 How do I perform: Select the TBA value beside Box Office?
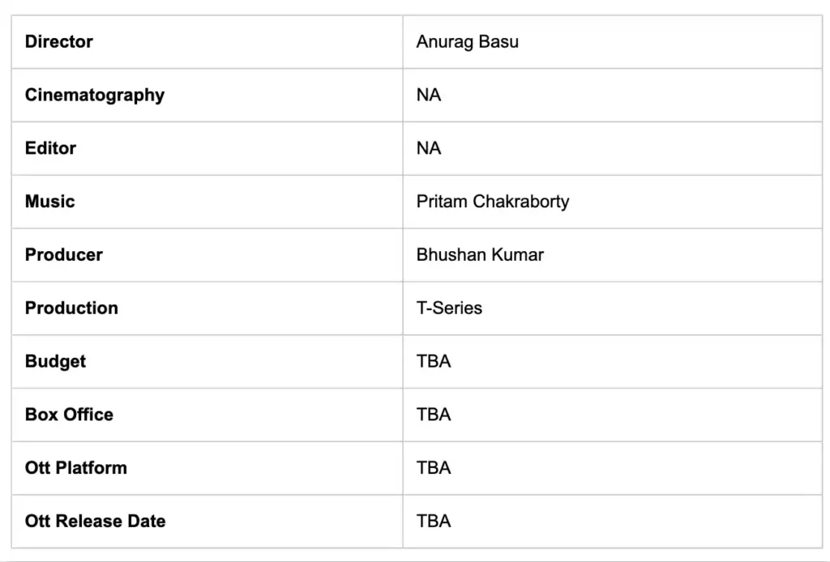click(434, 415)
